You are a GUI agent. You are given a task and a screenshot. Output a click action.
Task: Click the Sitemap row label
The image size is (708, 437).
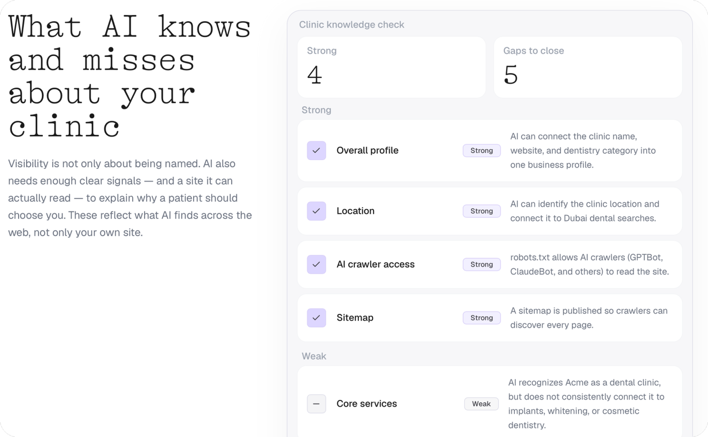tap(355, 318)
